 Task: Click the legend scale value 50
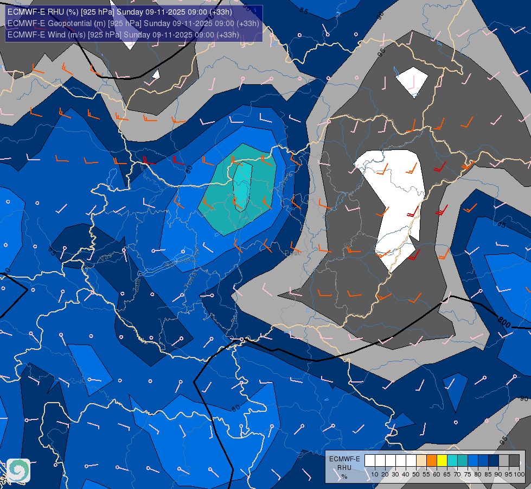[416, 474]
